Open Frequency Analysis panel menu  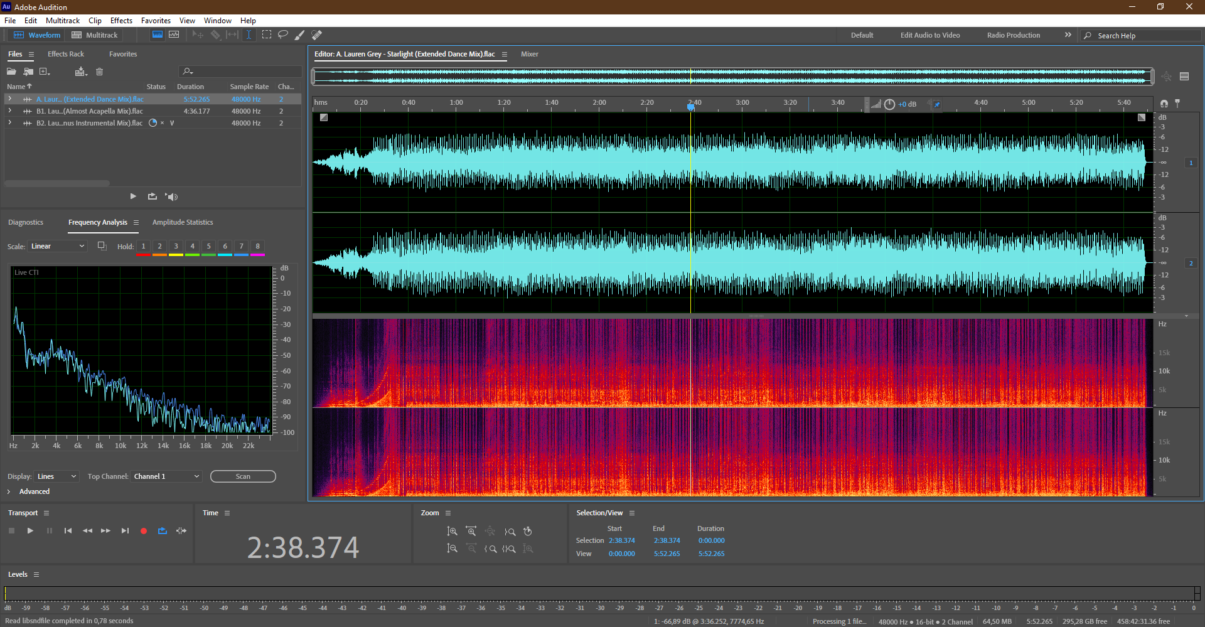136,222
